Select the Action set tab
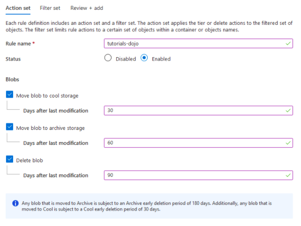The width and height of the screenshot is (301, 226). [18, 8]
